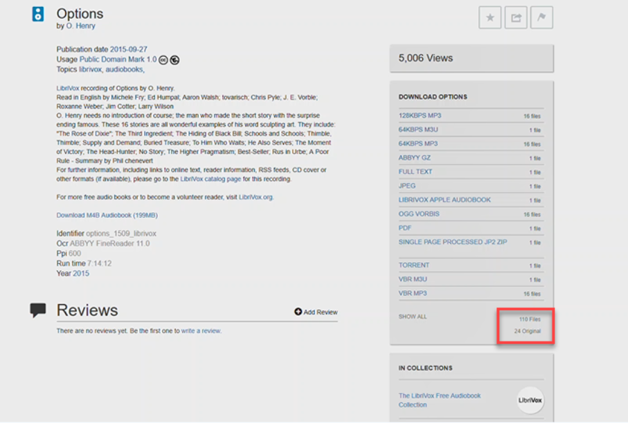This screenshot has height=423, width=628.
Task: Download the ABBYY GZ file
Action: (x=415, y=158)
